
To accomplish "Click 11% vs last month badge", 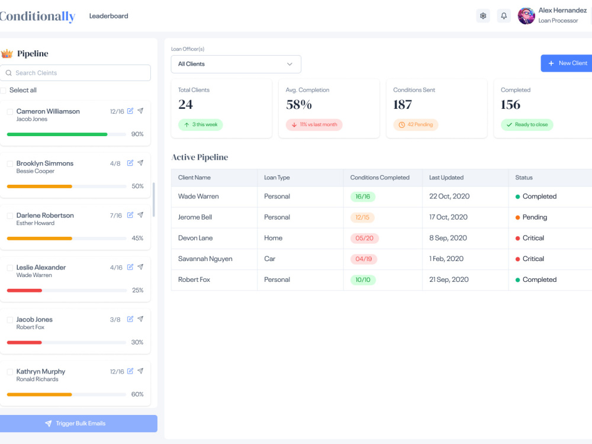I will click(314, 124).
